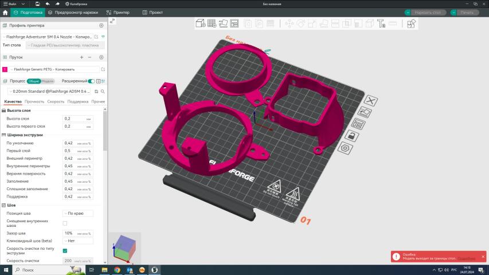Click the plate arrange icon beside the bed

coord(358,124)
